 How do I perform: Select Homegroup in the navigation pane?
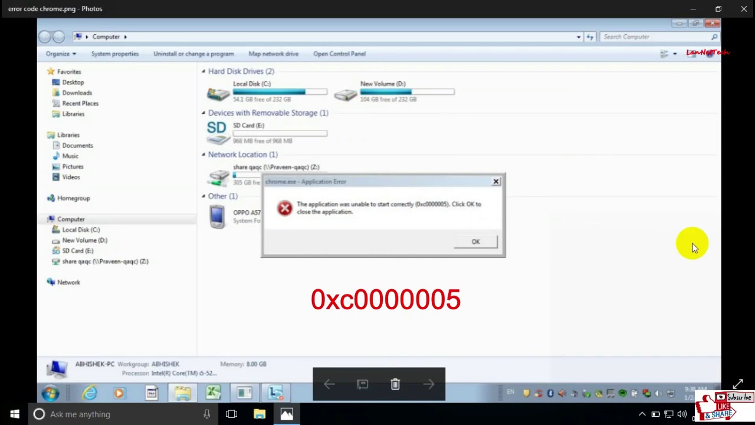(73, 198)
